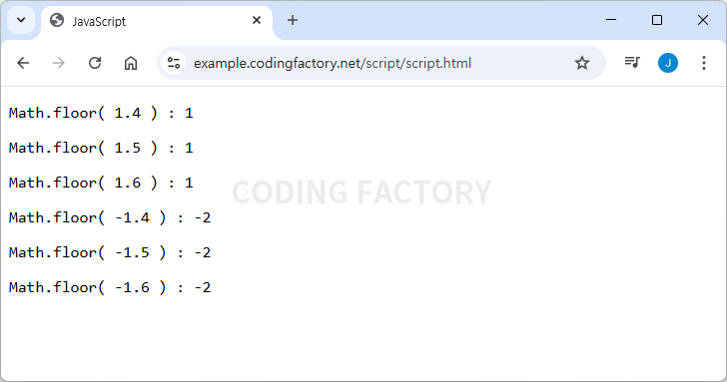727x382 pixels.
Task: Click the line 'Math.floor( 1.6 ) : 1'
Action: click(101, 183)
